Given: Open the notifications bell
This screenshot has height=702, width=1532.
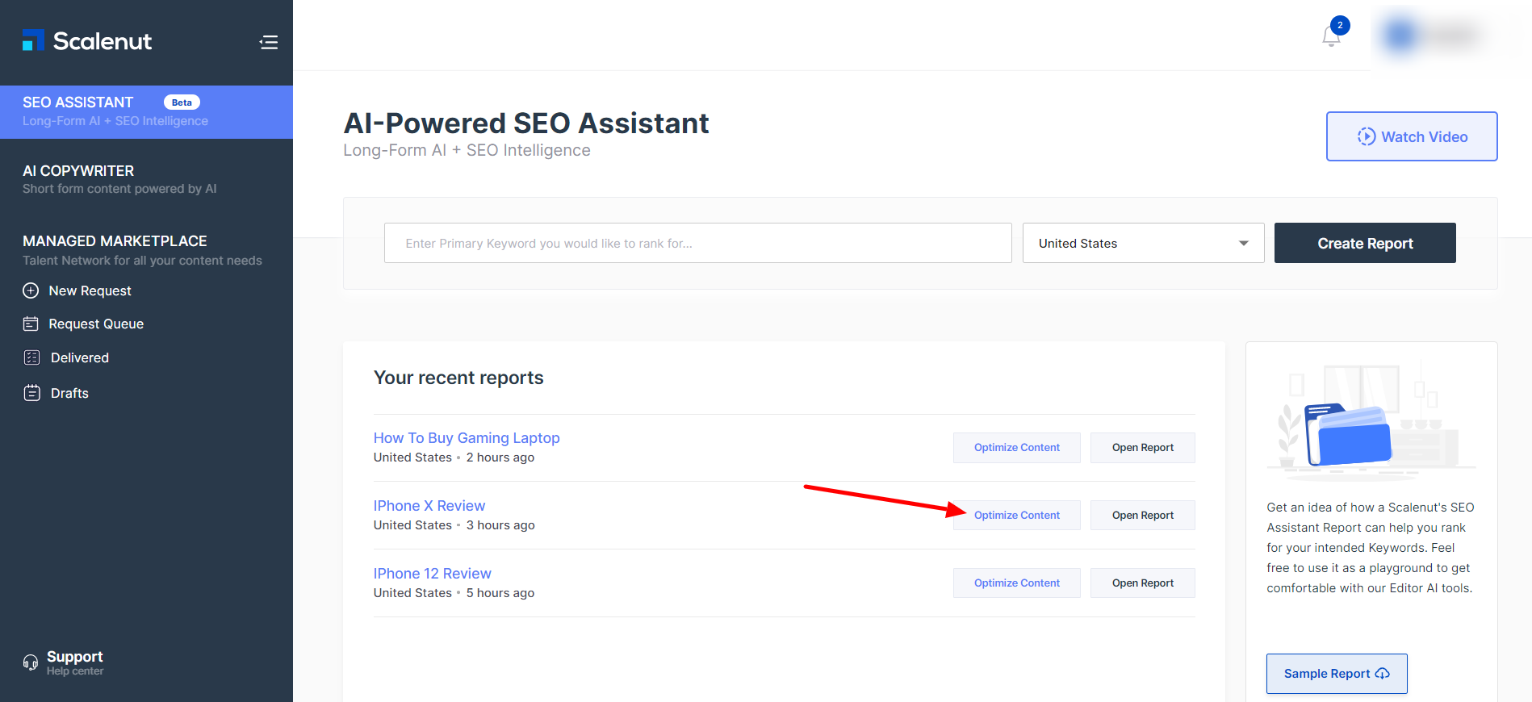Looking at the screenshot, I should [x=1331, y=36].
